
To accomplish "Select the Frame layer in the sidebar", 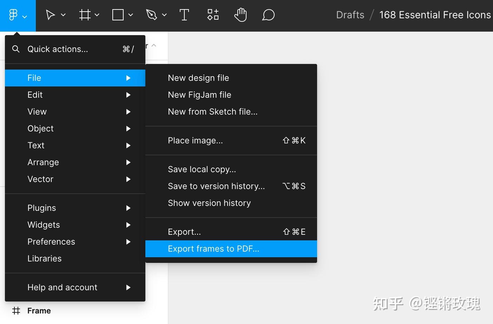I will (39, 310).
